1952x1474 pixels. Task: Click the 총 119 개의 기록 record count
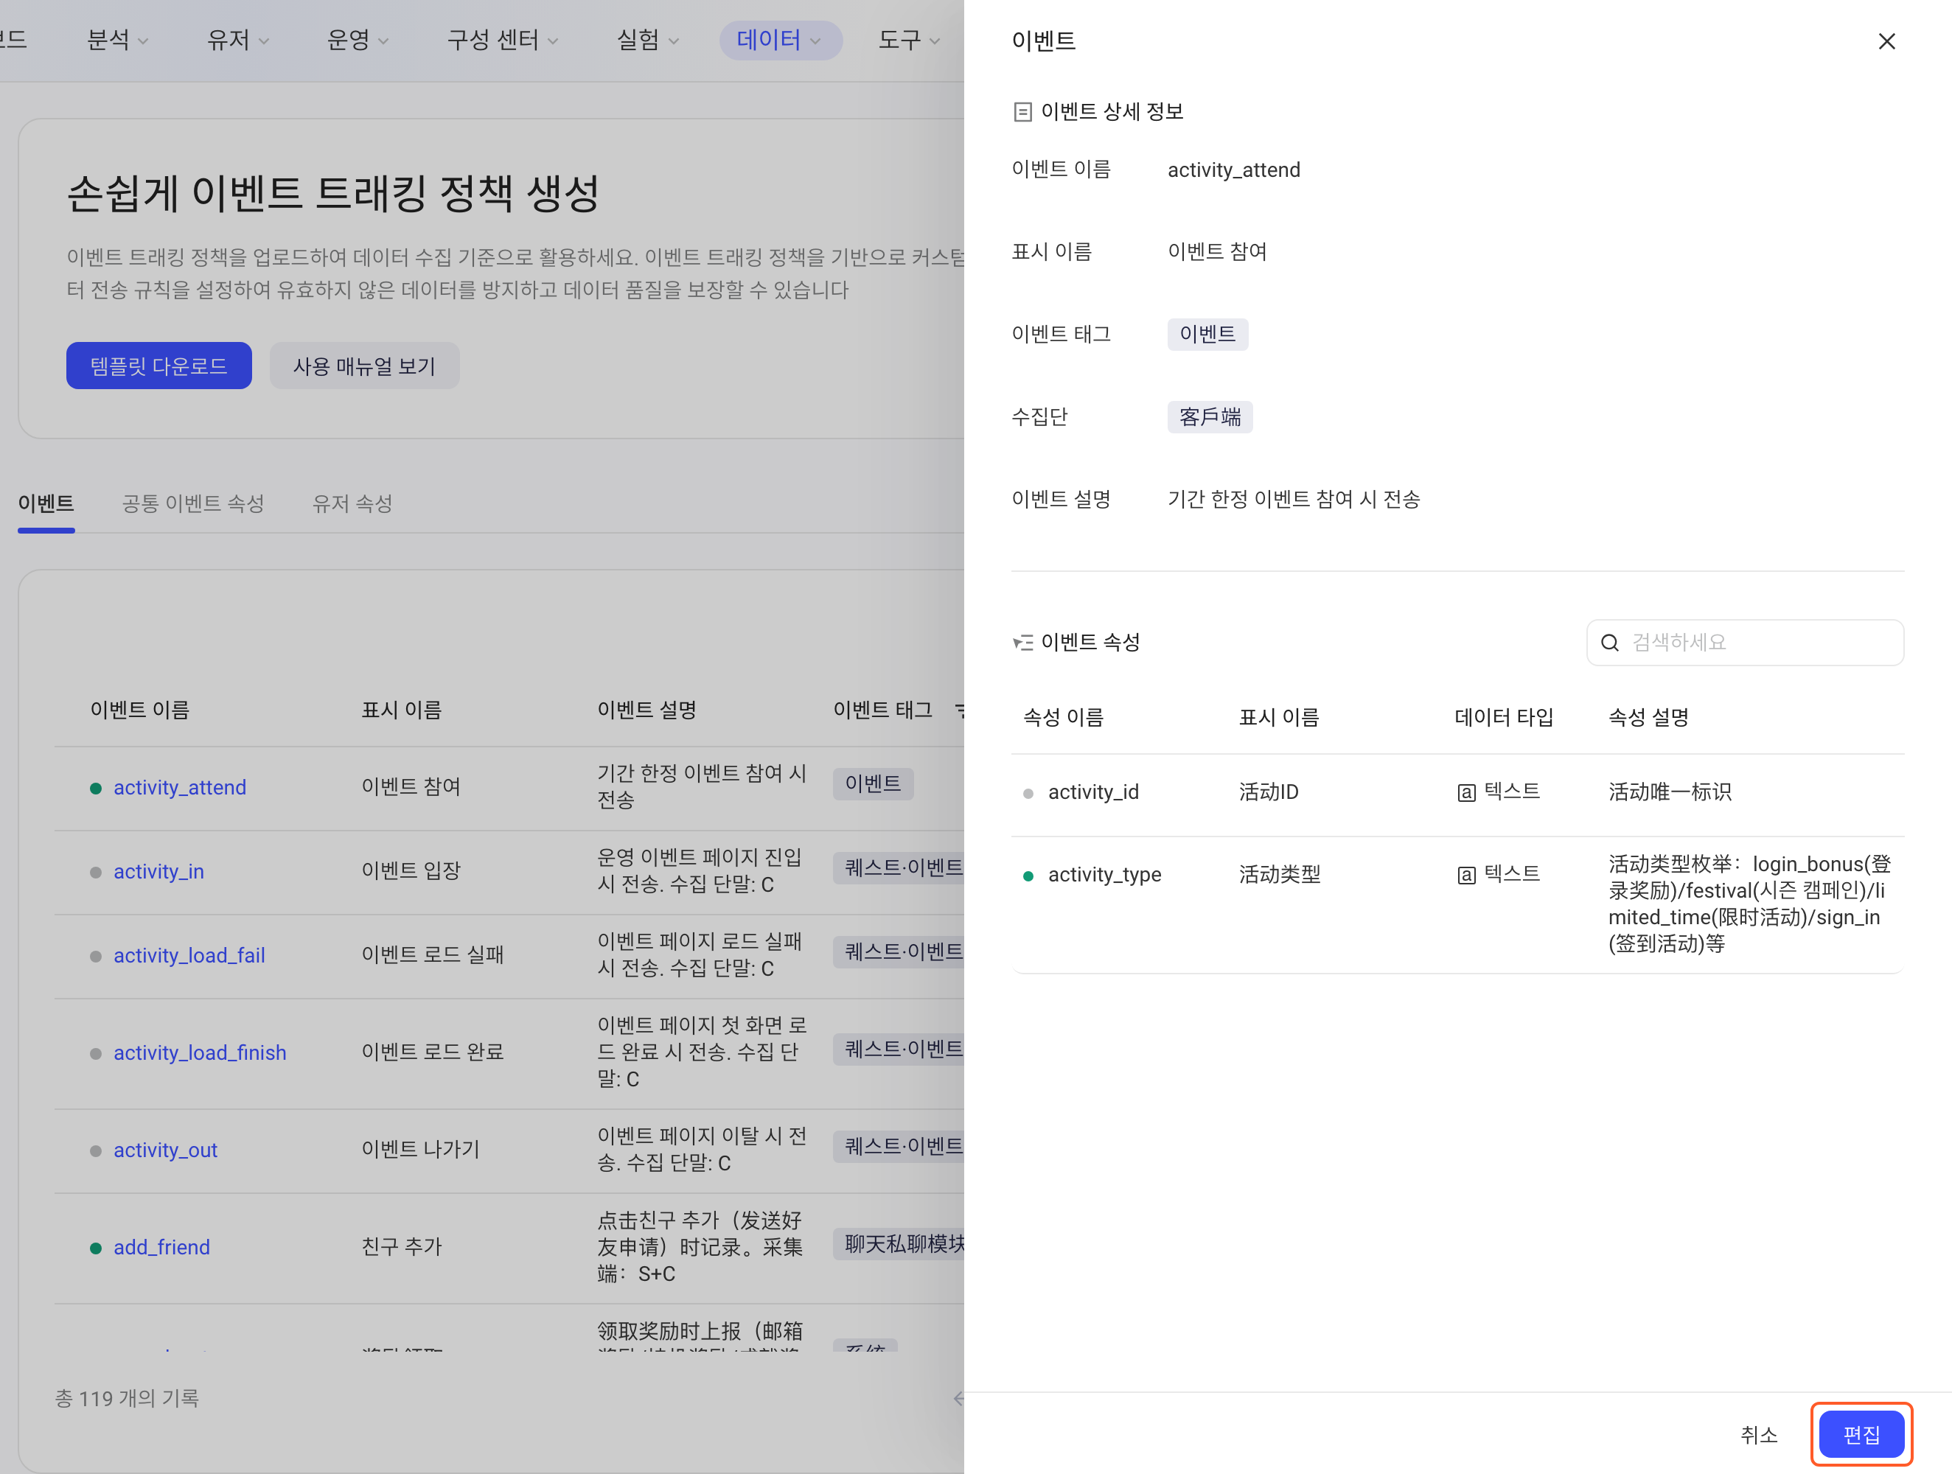[x=127, y=1398]
